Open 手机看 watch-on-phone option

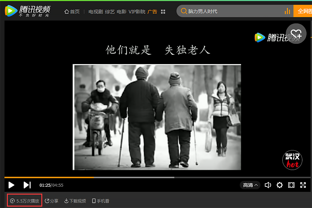[101, 201]
